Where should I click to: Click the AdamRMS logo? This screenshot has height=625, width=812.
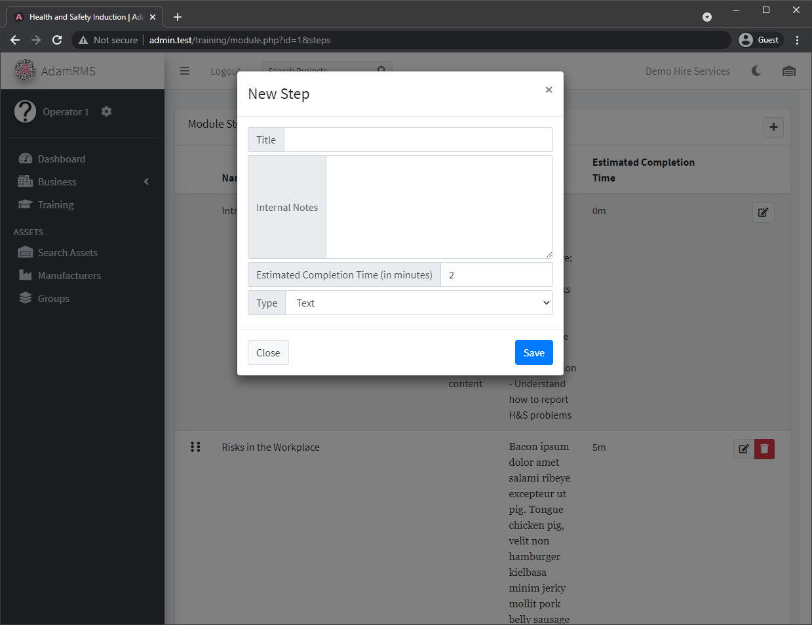25,70
